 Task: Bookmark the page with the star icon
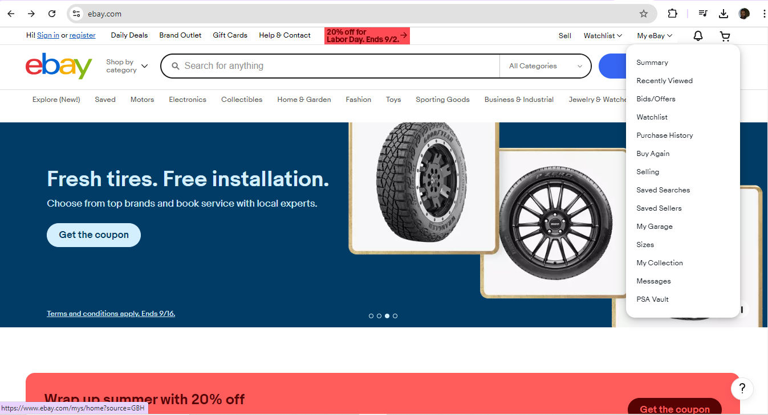643,13
